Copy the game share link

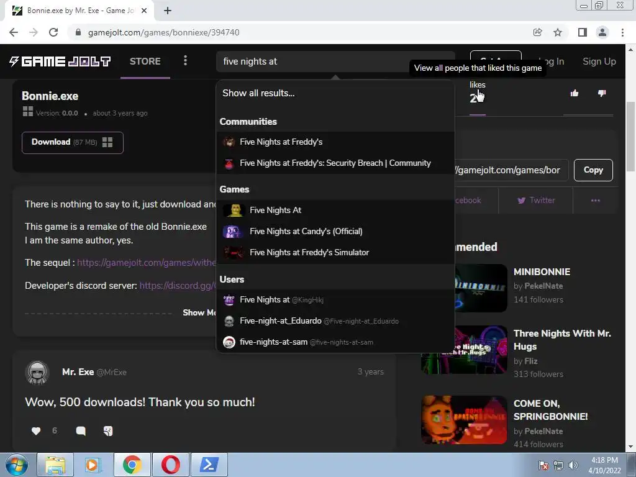tap(593, 170)
